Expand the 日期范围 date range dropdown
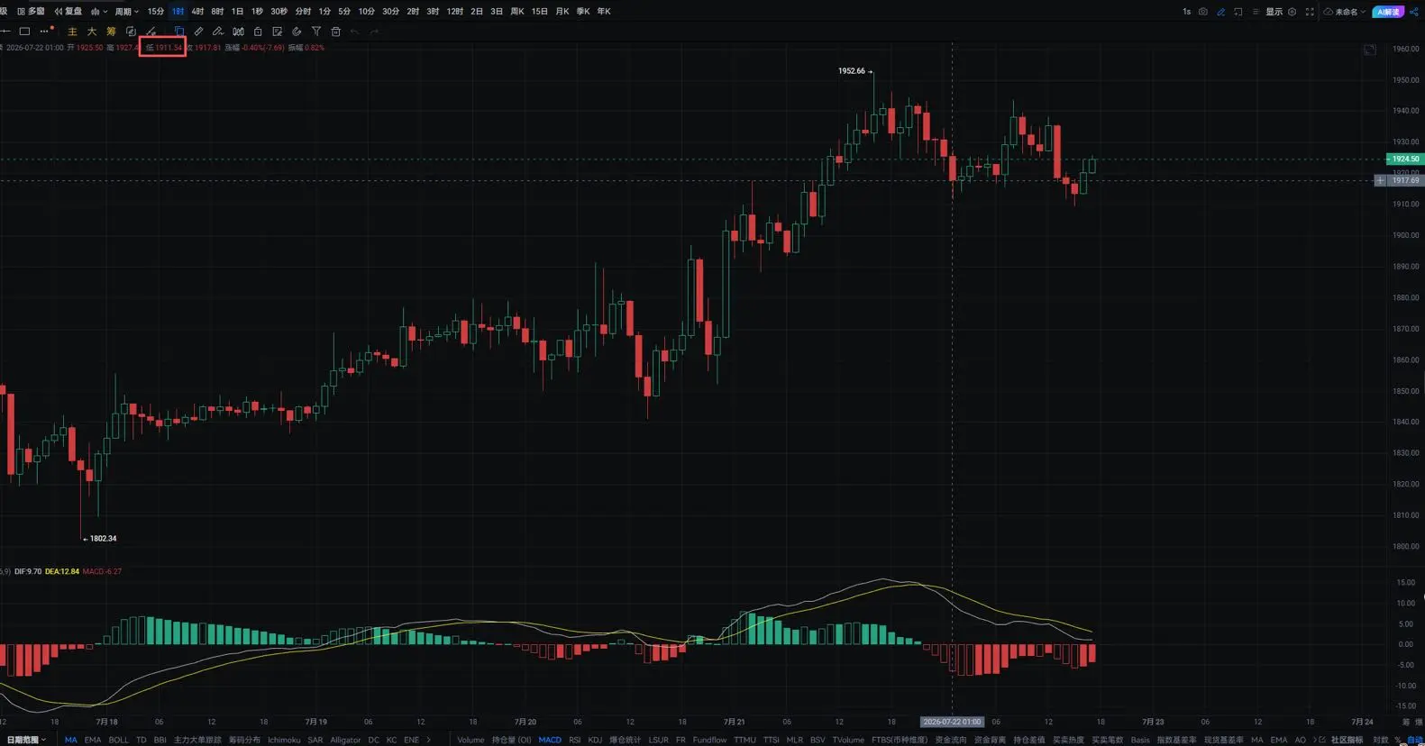This screenshot has height=746, width=1425. (x=26, y=740)
